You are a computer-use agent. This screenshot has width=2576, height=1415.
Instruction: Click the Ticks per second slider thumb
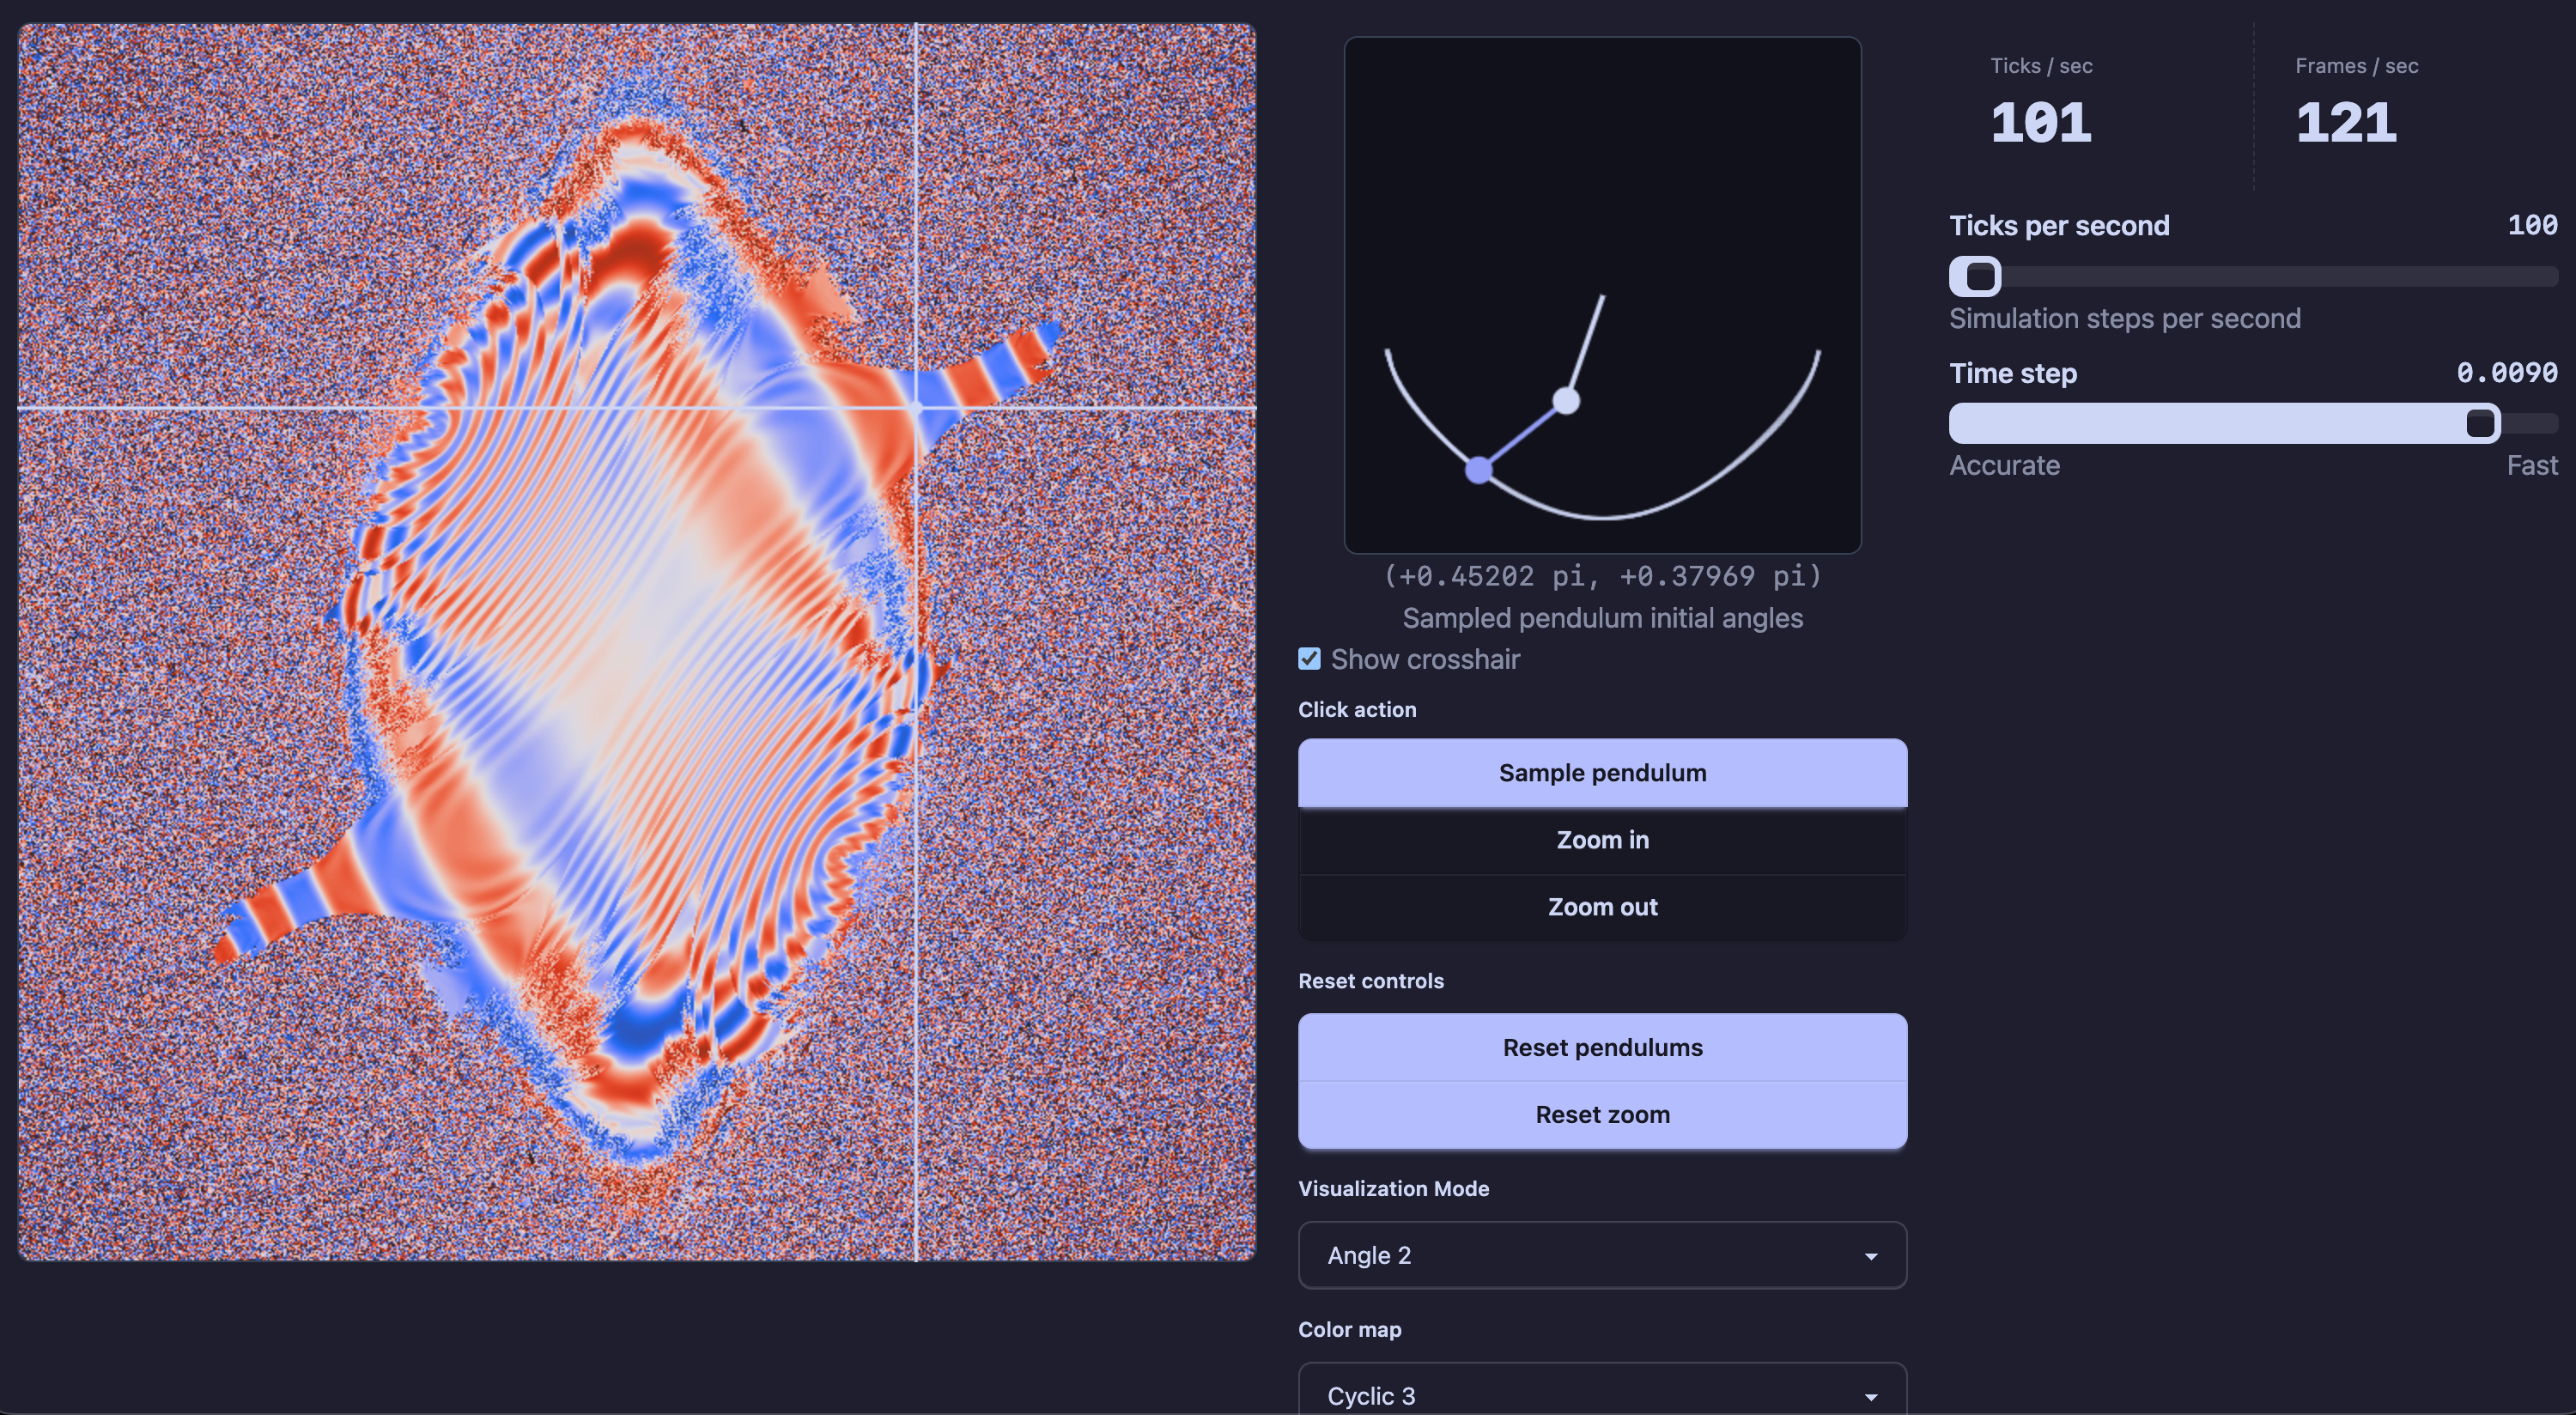[1976, 277]
